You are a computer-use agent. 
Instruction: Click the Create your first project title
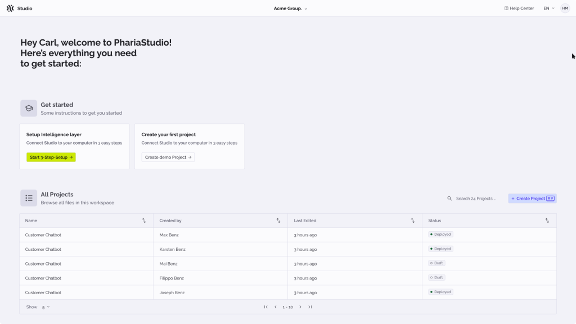[169, 134]
